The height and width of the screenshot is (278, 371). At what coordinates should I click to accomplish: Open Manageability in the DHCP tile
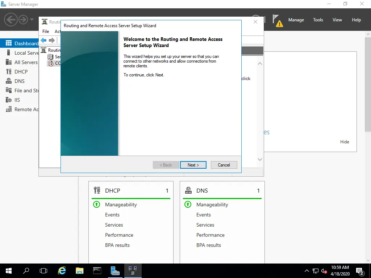121,205
